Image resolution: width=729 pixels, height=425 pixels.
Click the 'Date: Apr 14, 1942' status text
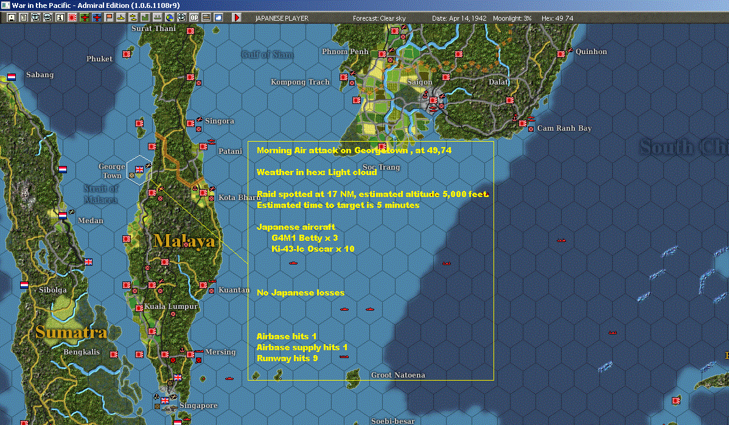459,18
